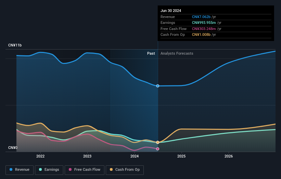
Task: Click the 2023 x-axis label
Action: [x=87, y=156]
